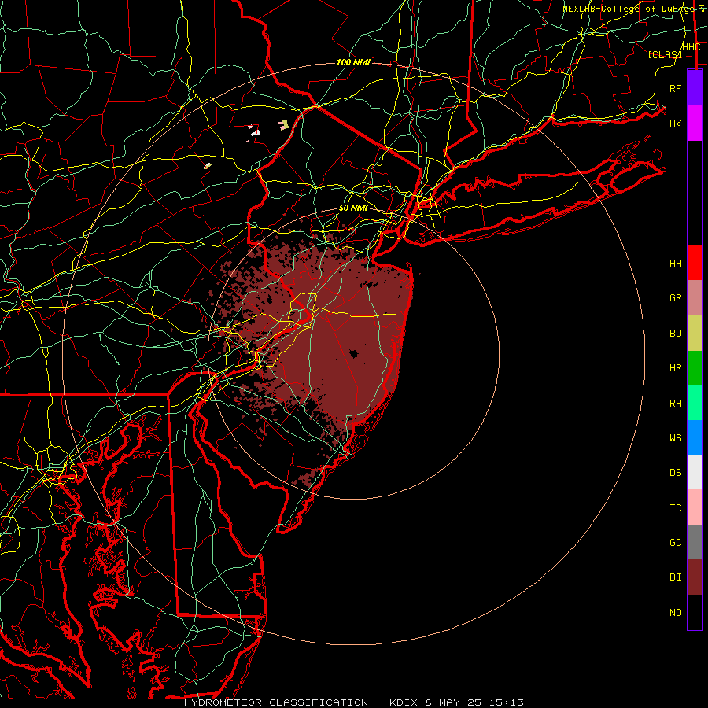Click the HYDROMETEOR CLASSIFICATION title text
The image size is (708, 708).
pos(276,702)
